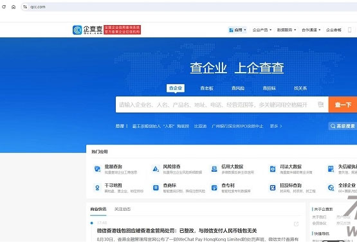Open the 千寻地图 text link
The height and width of the screenshot is (243, 357).
[113, 185]
